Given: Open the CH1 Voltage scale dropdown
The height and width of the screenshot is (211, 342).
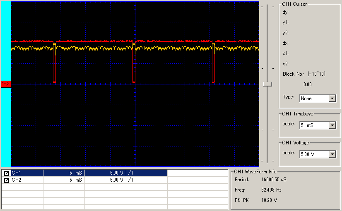Looking at the screenshot, I should 332,154.
